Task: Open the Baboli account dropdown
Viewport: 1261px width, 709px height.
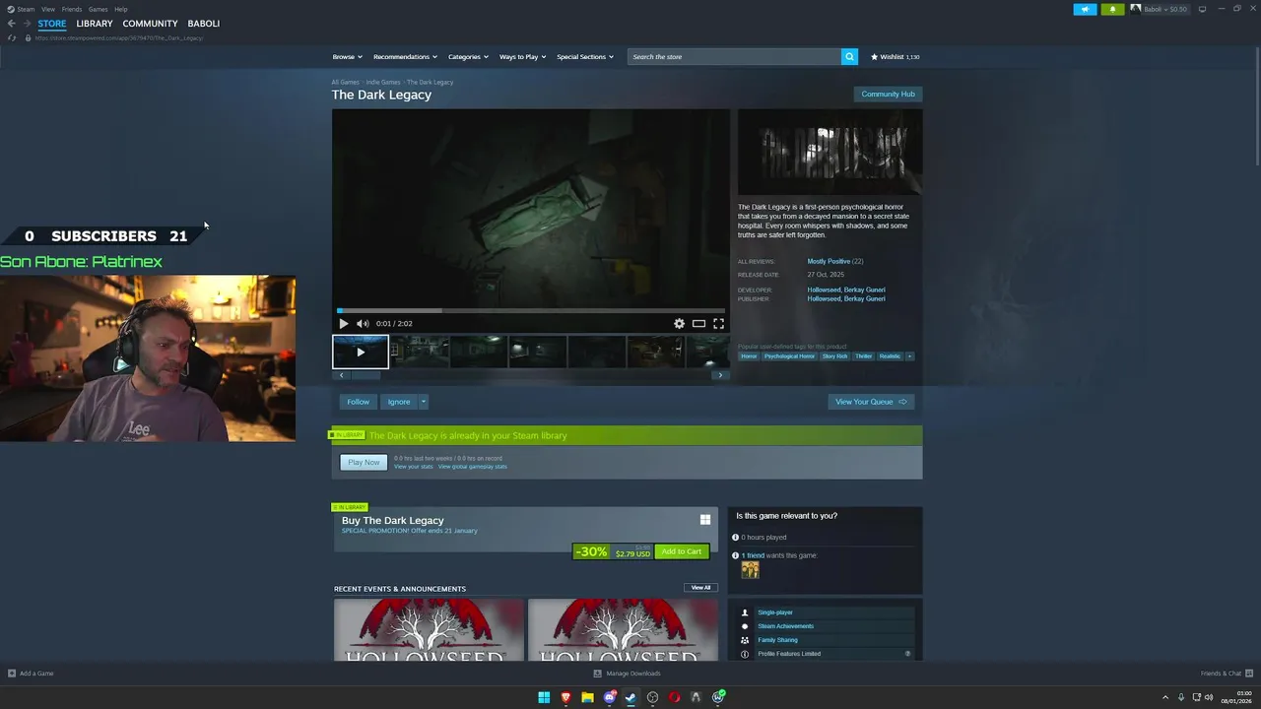Action: click(1160, 9)
